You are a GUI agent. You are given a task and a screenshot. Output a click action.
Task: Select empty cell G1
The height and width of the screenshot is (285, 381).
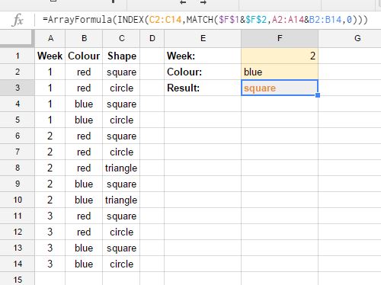tap(350, 56)
